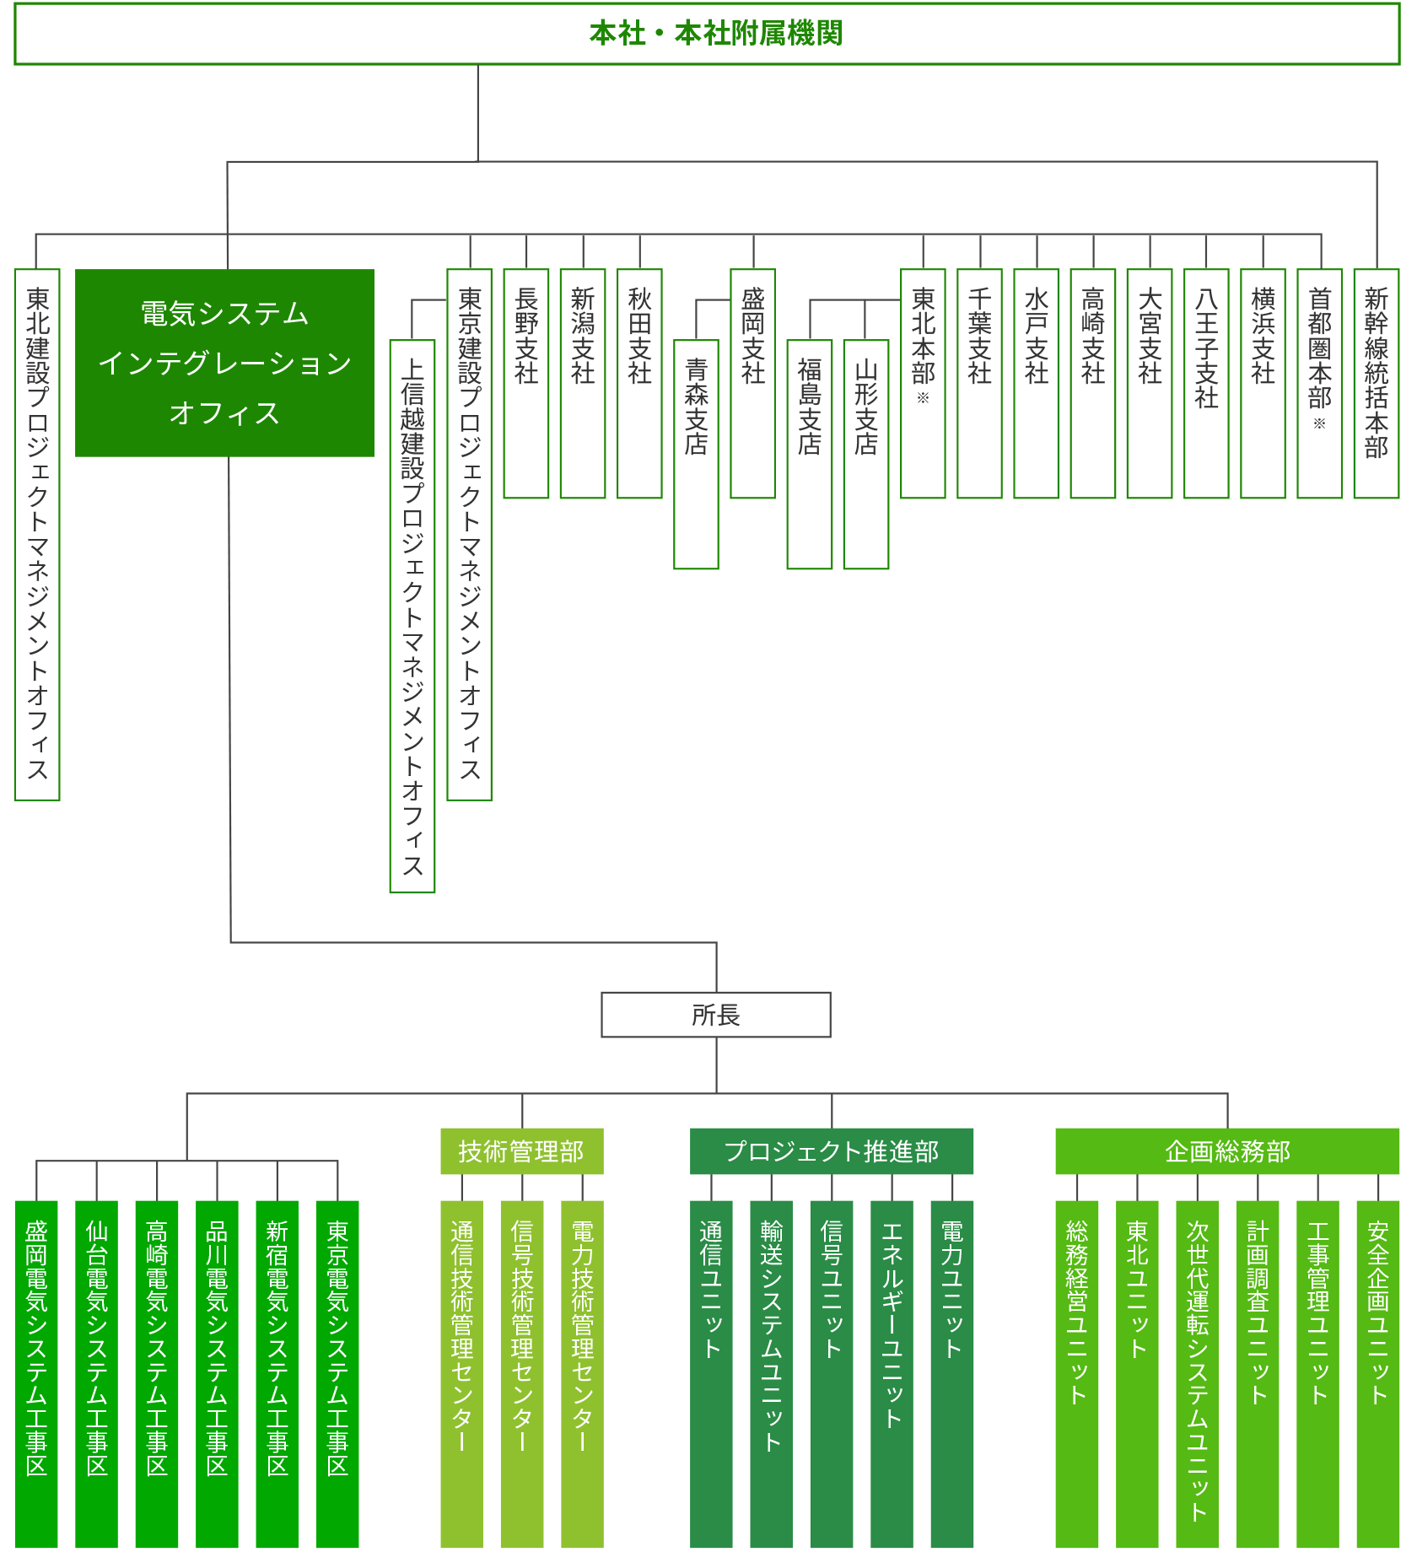Click the 次世代運転システムユニット box
This screenshot has width=1417, height=1552.
coord(1197,1373)
